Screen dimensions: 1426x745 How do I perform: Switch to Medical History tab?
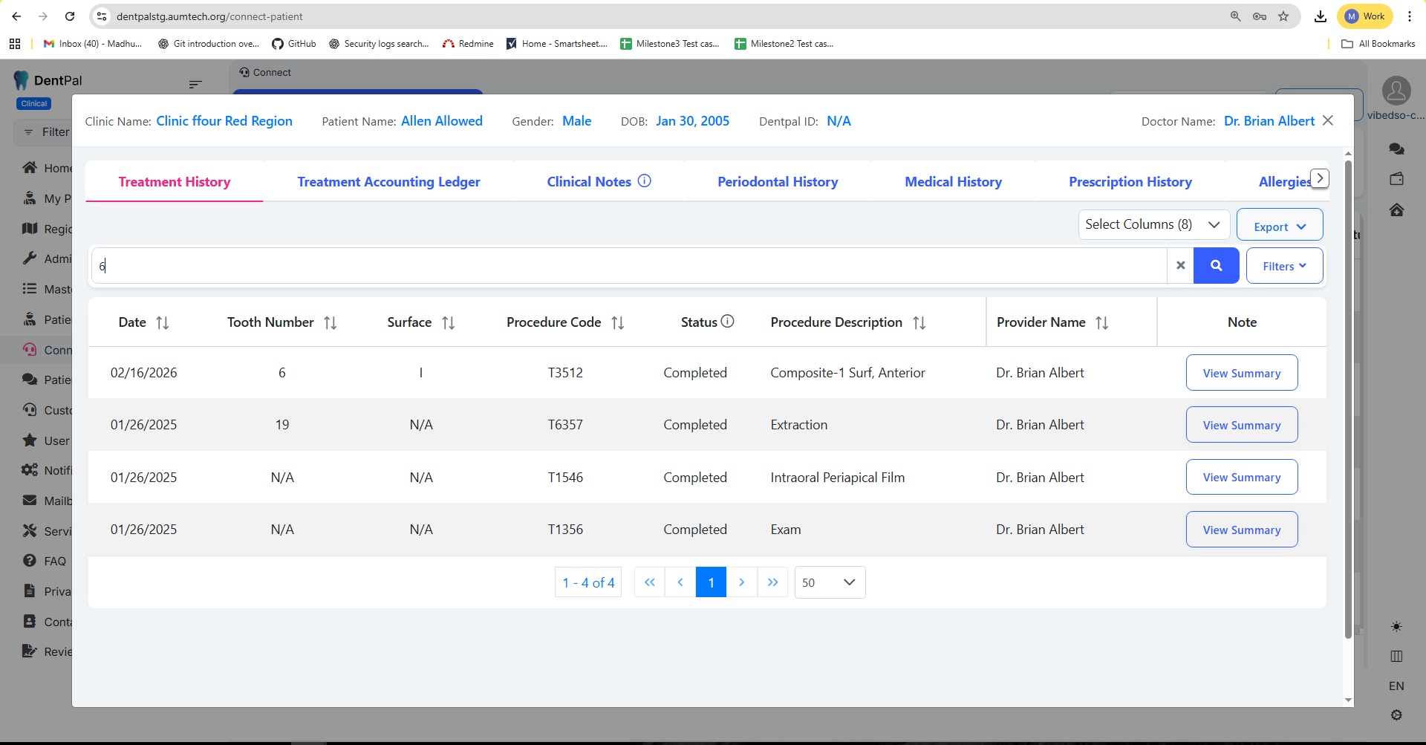953,182
